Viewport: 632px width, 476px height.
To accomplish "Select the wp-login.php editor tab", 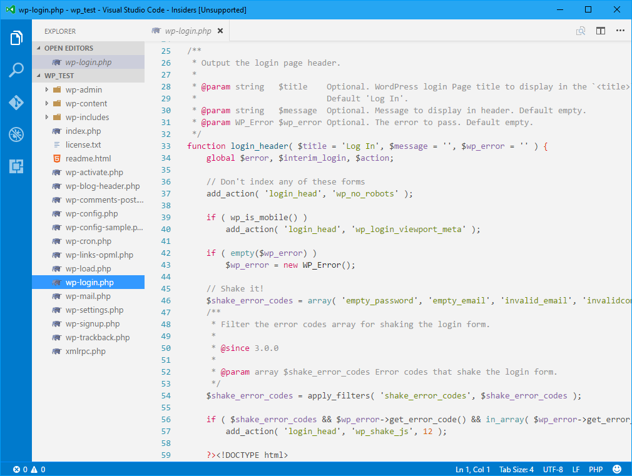I will [x=188, y=31].
